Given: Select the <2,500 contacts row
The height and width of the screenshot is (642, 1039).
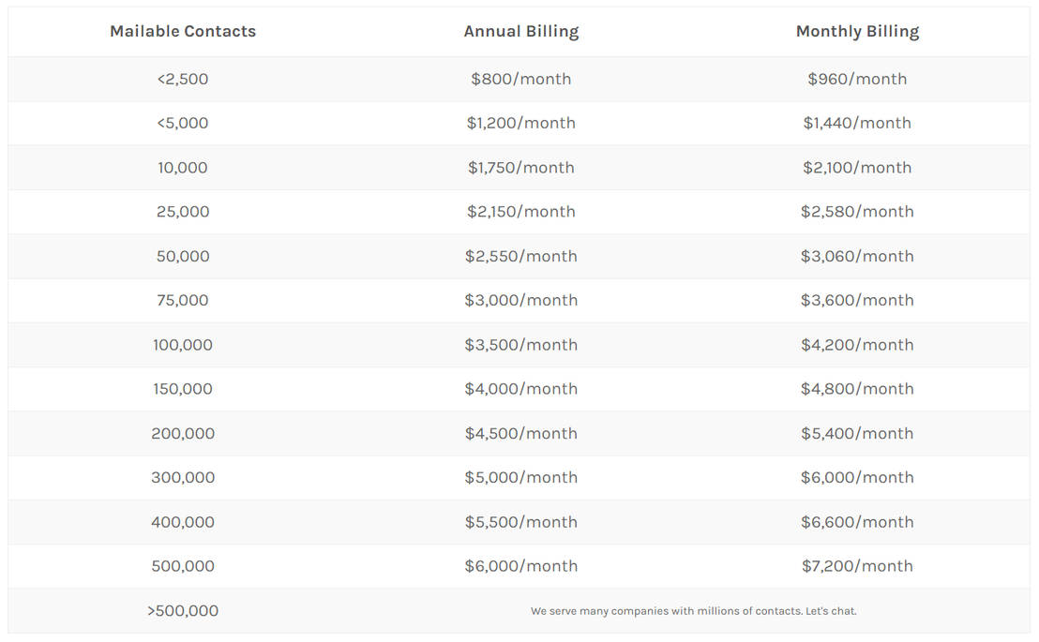Looking at the screenshot, I should tap(183, 79).
